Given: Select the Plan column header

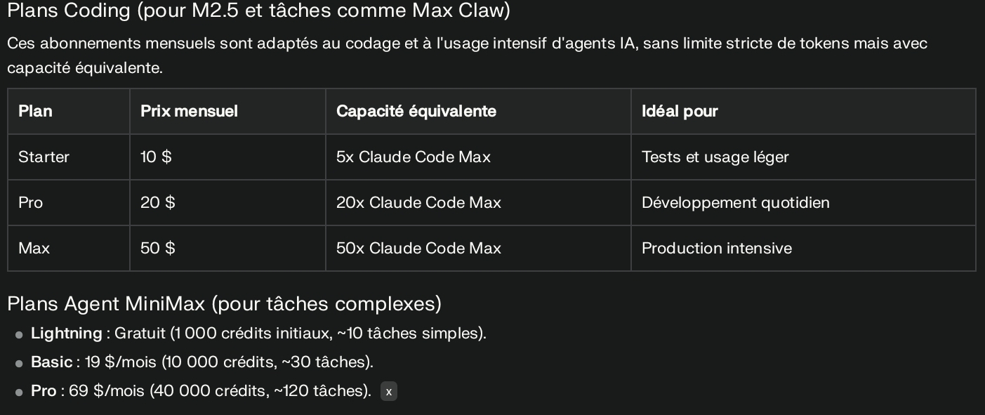Looking at the screenshot, I should [x=69, y=111].
